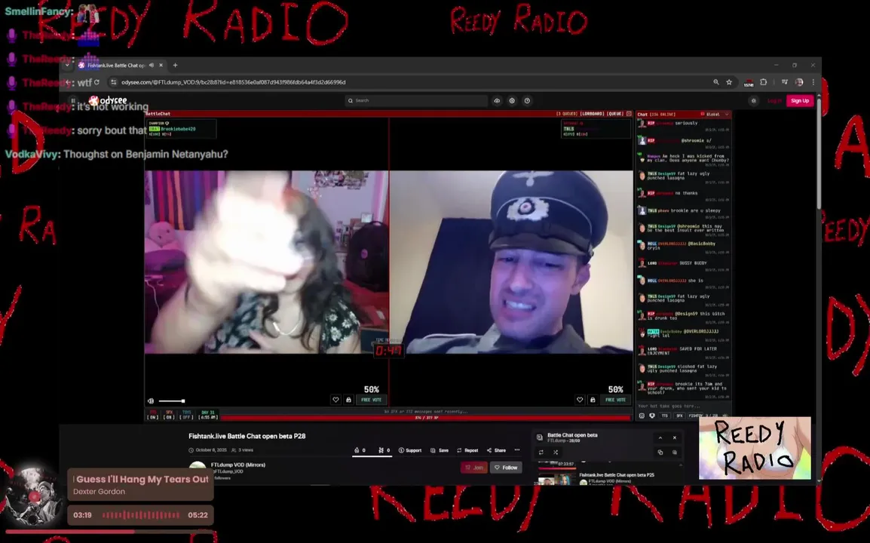Toggle the TTS ON switch
The height and width of the screenshot is (543, 870).
point(152,415)
